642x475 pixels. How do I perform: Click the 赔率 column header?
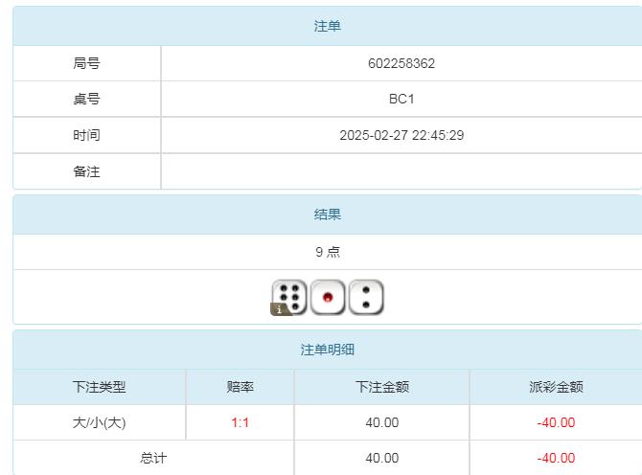[x=240, y=387]
